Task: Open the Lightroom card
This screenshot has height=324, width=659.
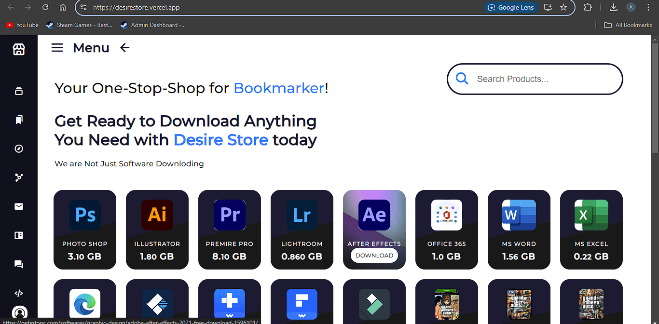Action: click(302, 229)
